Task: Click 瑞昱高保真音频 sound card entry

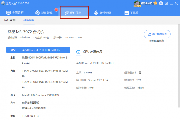Action: (x=30, y=103)
